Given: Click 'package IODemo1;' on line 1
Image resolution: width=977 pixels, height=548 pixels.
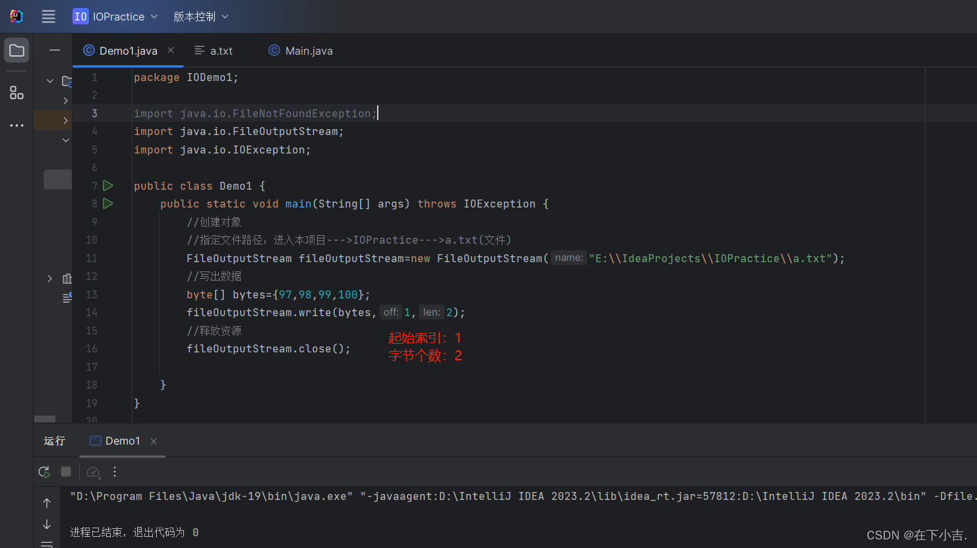Looking at the screenshot, I should [x=186, y=78].
